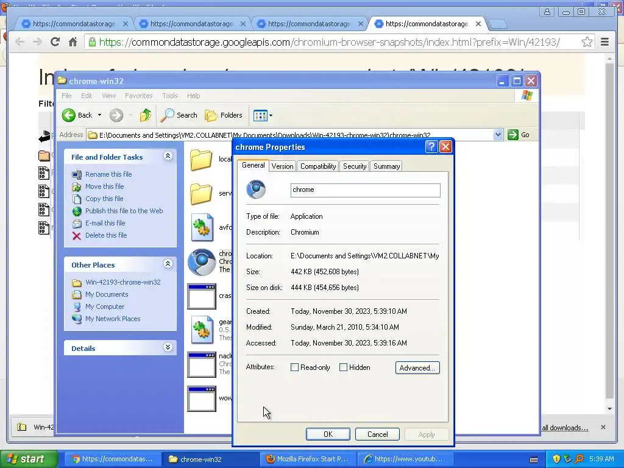Open the Views dropdown arrow
The image size is (624, 468).
(271, 116)
